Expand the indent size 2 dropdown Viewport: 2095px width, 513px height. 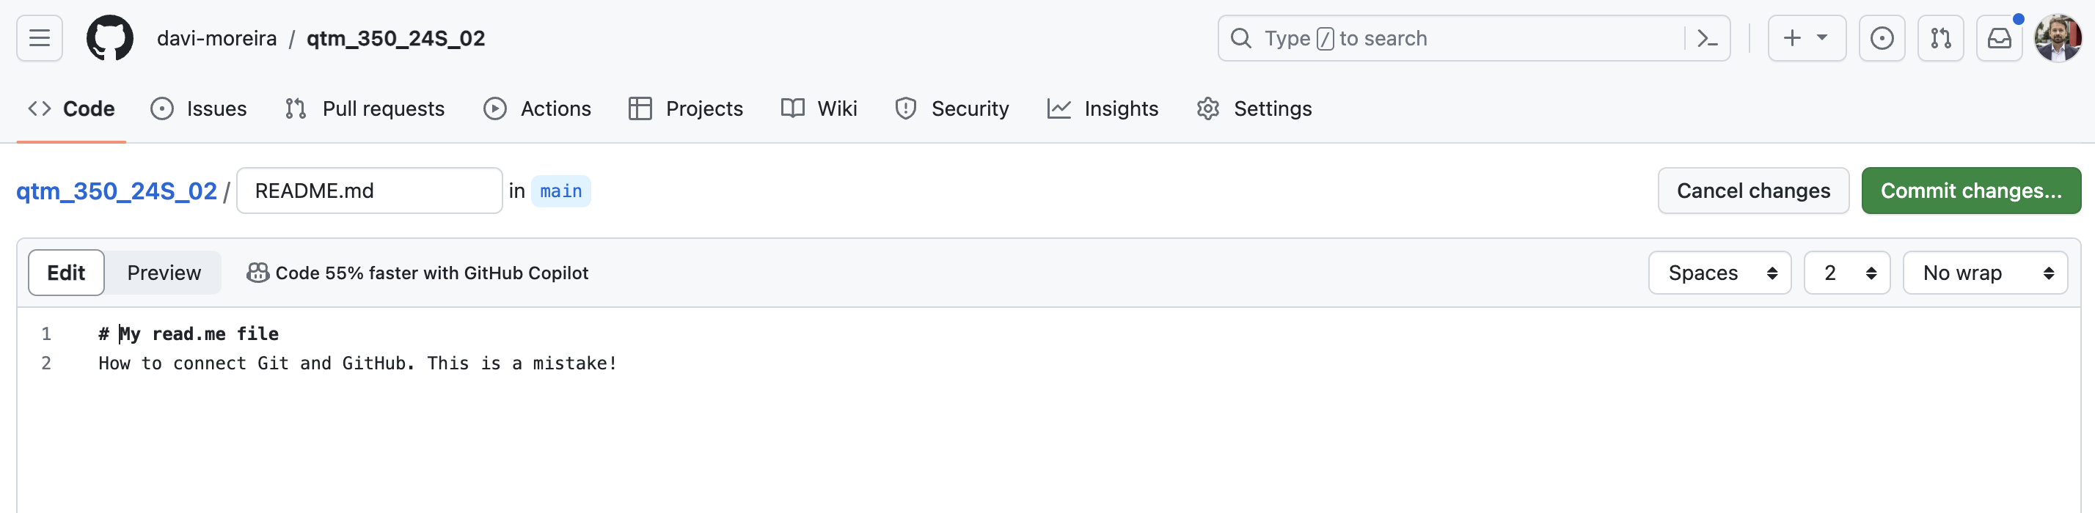click(x=1846, y=273)
